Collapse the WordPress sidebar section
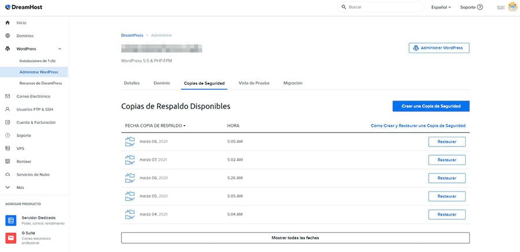Viewport: 520px width, 252px height. pyautogui.click(x=60, y=49)
